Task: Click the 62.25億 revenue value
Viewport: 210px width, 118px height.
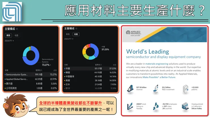Action: click(39, 79)
